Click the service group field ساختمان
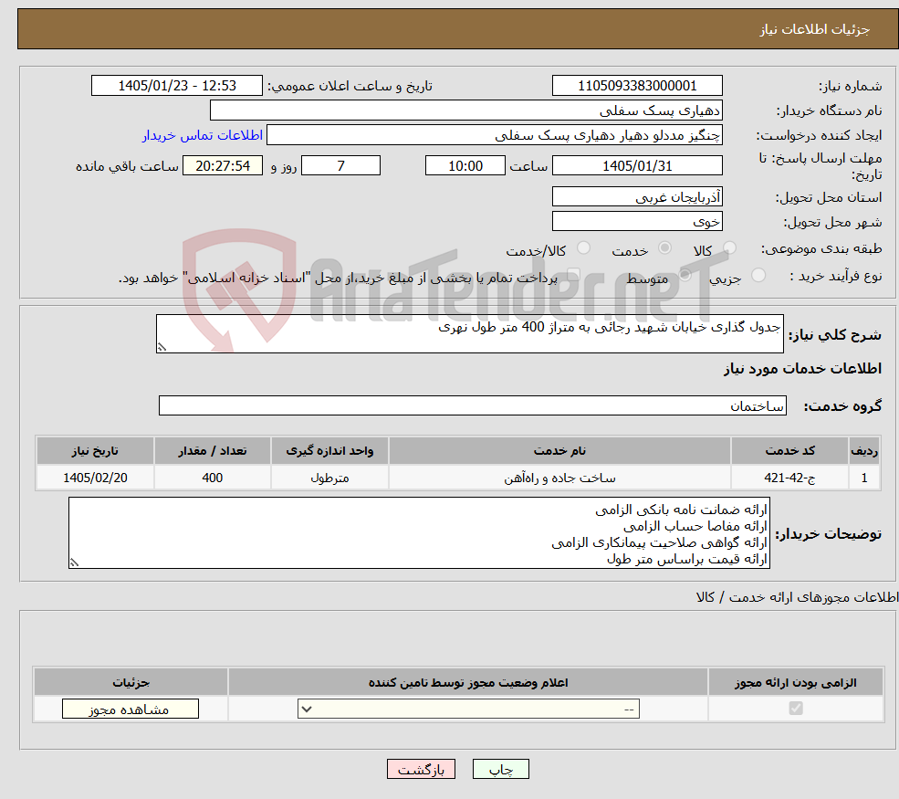The image size is (899, 799). point(473,405)
